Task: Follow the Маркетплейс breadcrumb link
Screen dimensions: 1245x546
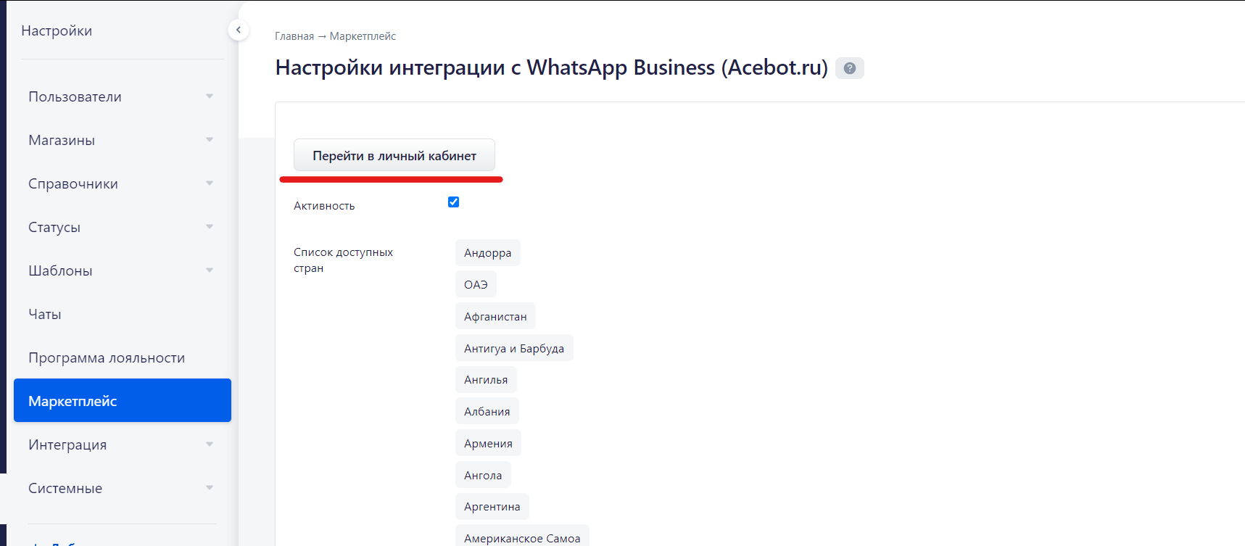Action: [363, 36]
